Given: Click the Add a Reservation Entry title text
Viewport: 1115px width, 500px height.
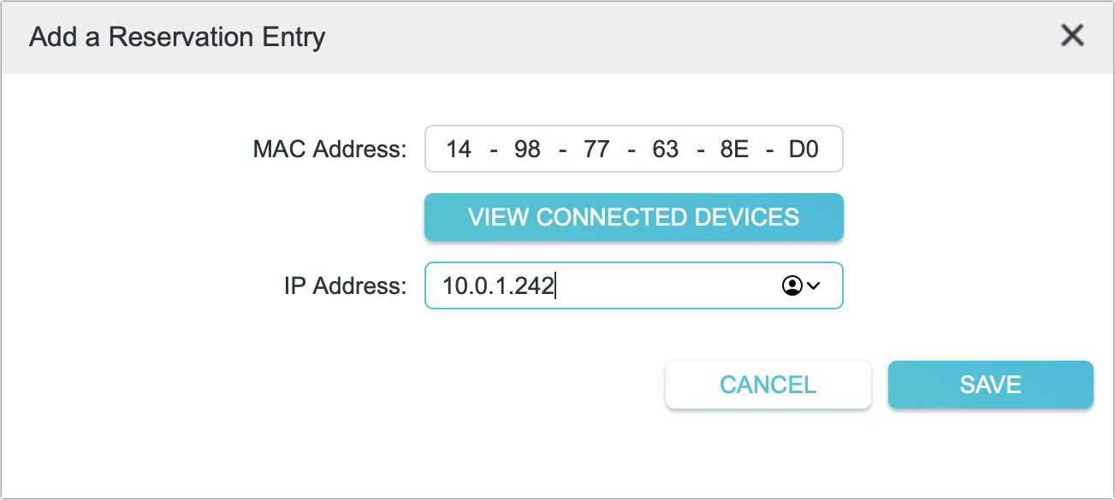Looking at the screenshot, I should (177, 38).
